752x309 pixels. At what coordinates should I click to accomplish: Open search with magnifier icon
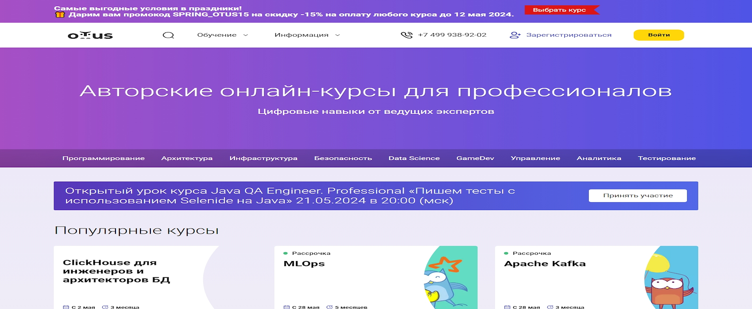168,35
